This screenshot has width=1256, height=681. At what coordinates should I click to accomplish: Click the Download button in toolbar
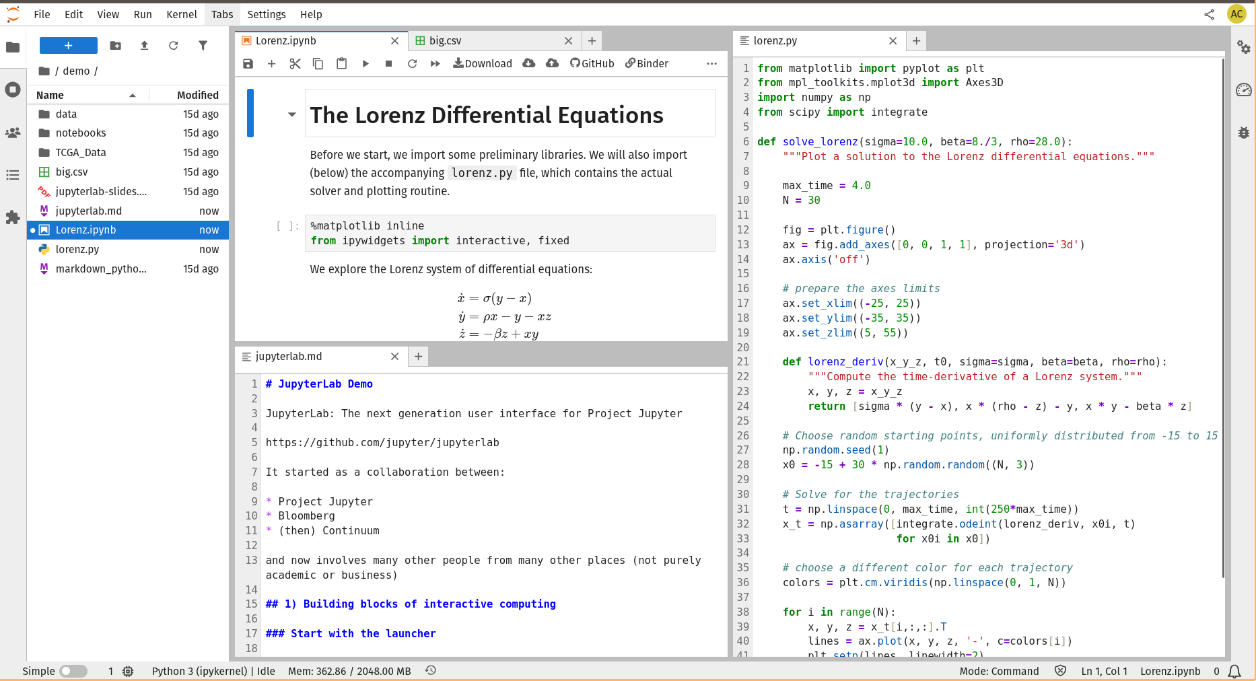coord(483,63)
